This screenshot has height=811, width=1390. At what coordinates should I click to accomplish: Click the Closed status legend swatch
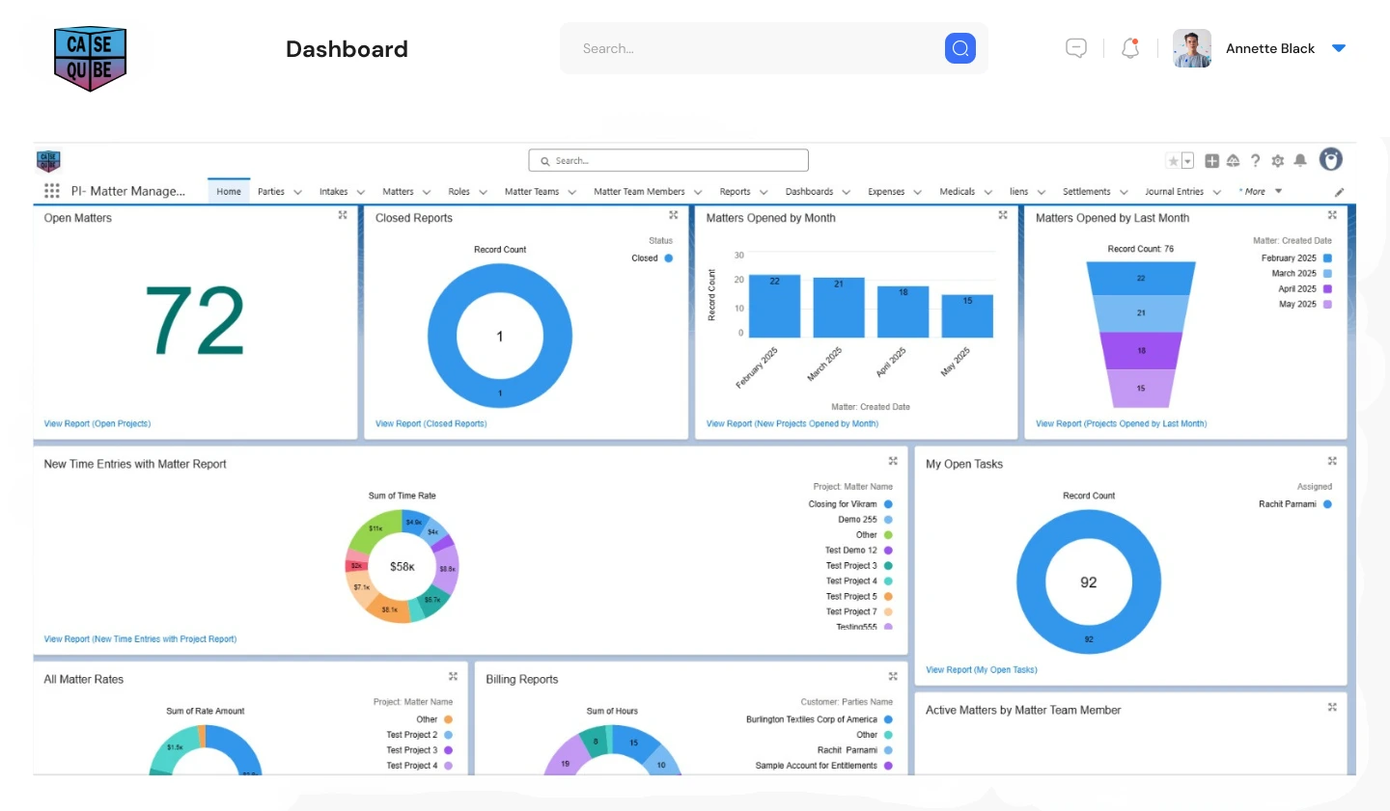click(668, 258)
